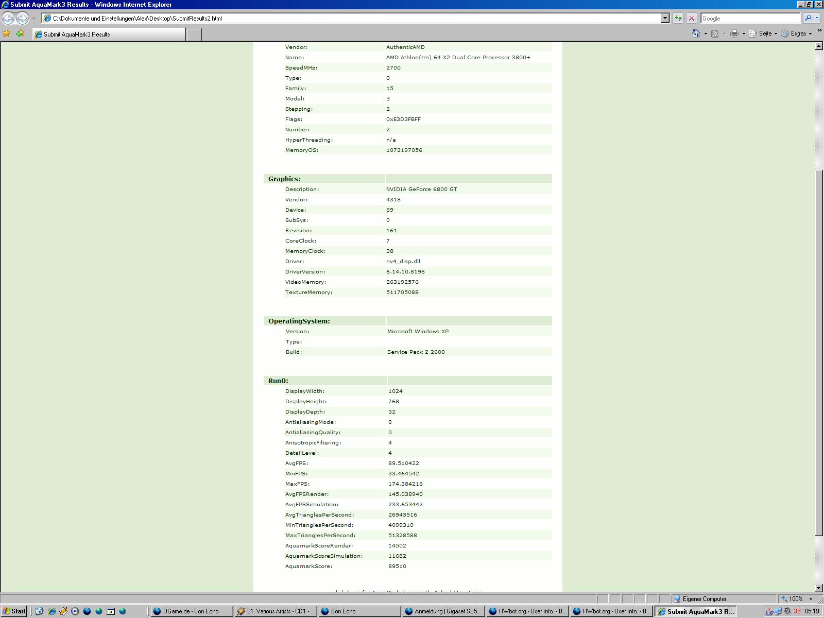Click the MaxFPS value 174.384216

pyautogui.click(x=405, y=484)
